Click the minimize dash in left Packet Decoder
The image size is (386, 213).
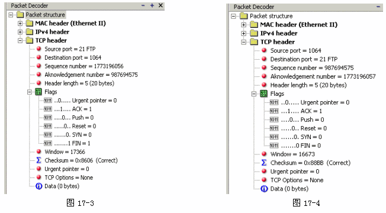click(143, 5)
